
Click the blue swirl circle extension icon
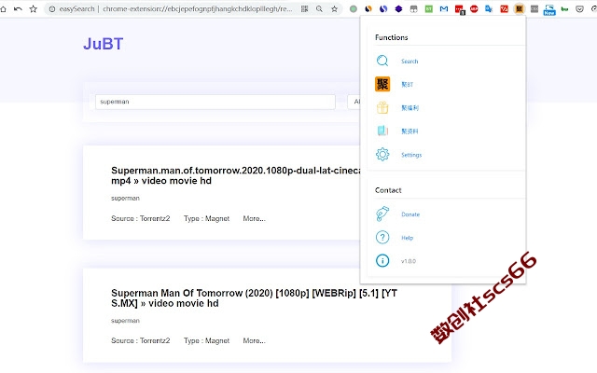click(383, 8)
